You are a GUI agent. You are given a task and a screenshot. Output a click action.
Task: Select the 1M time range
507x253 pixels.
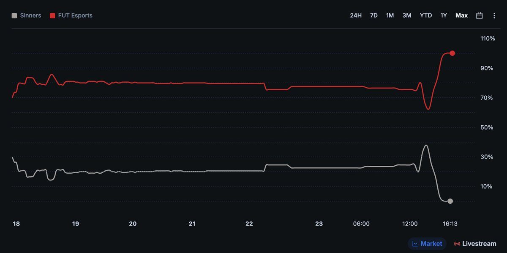click(390, 16)
